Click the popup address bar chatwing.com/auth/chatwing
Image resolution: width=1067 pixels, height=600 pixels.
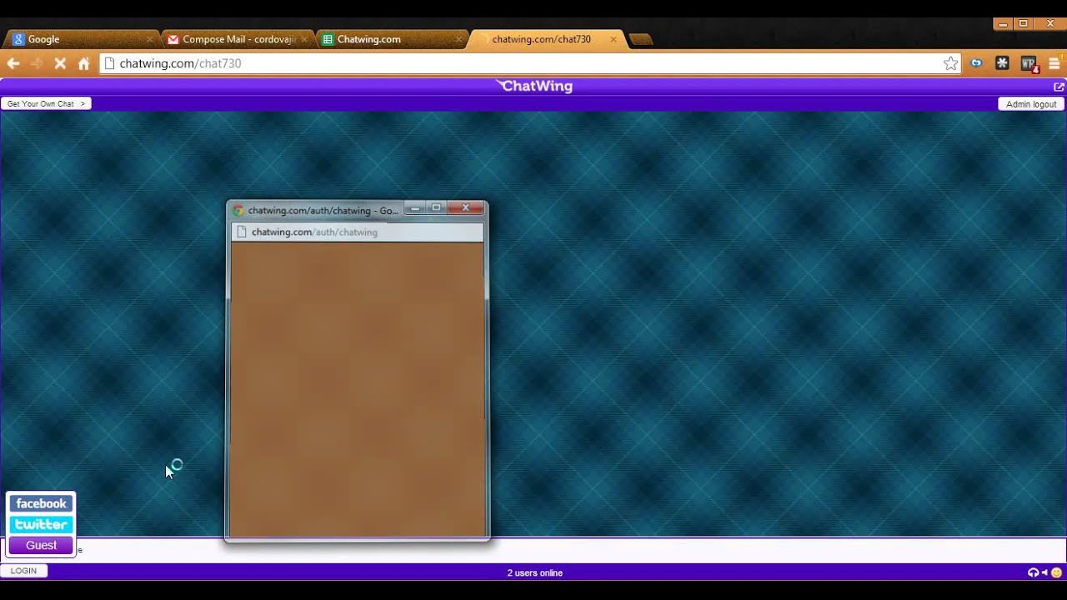pyautogui.click(x=357, y=232)
